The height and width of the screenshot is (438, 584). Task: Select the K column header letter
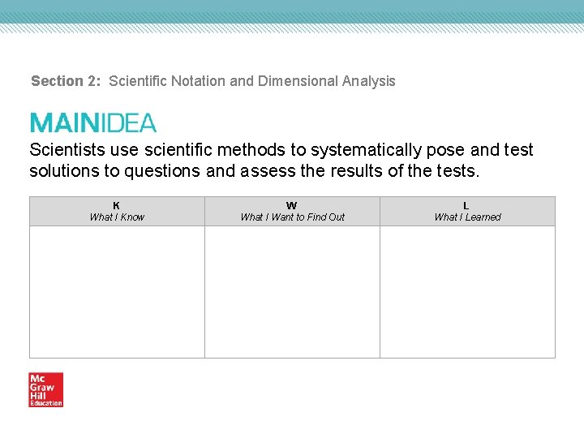(117, 206)
